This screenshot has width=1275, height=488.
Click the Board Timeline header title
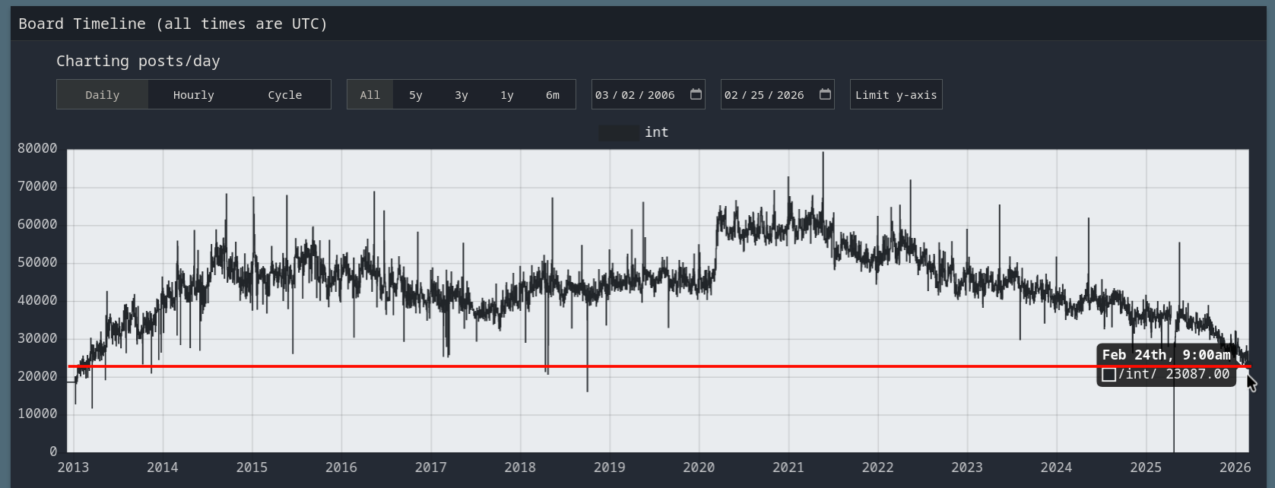pyautogui.click(x=173, y=24)
